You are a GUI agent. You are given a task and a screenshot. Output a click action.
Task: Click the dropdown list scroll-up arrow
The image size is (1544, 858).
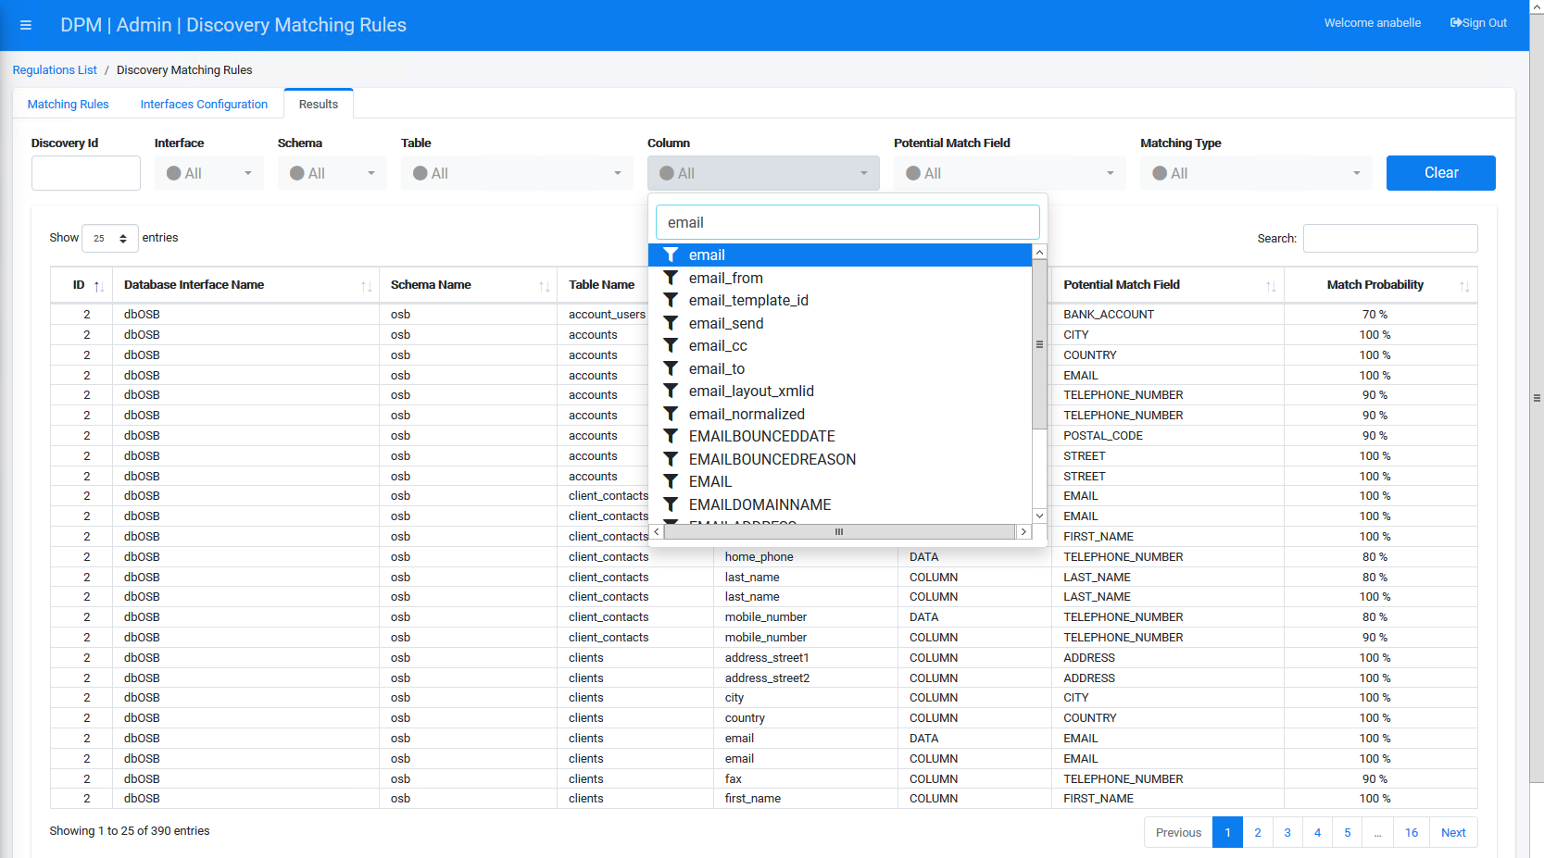pyautogui.click(x=1039, y=252)
